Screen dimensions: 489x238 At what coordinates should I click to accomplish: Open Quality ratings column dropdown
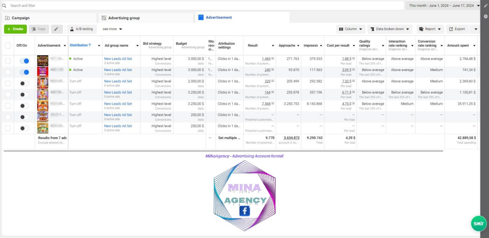click(x=383, y=45)
